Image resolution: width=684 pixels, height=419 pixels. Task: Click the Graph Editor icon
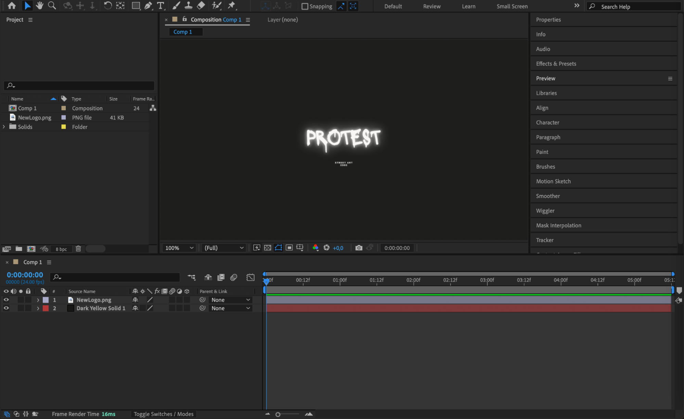250,277
